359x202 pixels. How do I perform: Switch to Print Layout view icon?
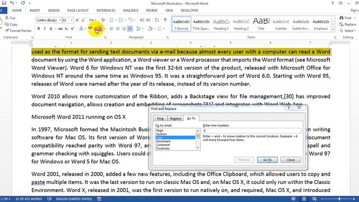pos(304,199)
